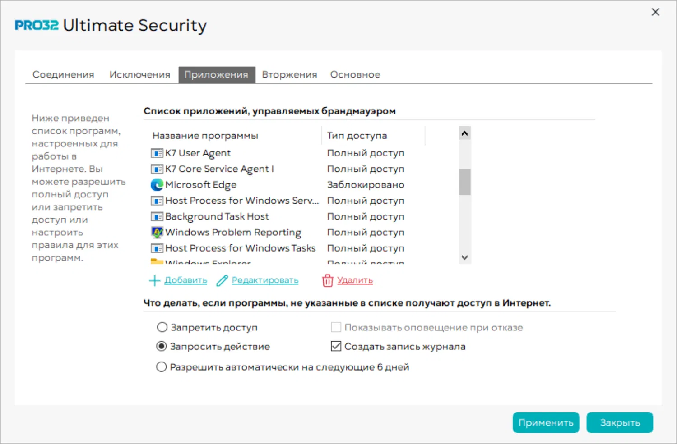Switch to the 'Соединения' tab
This screenshot has height=444, width=677.
tap(63, 75)
